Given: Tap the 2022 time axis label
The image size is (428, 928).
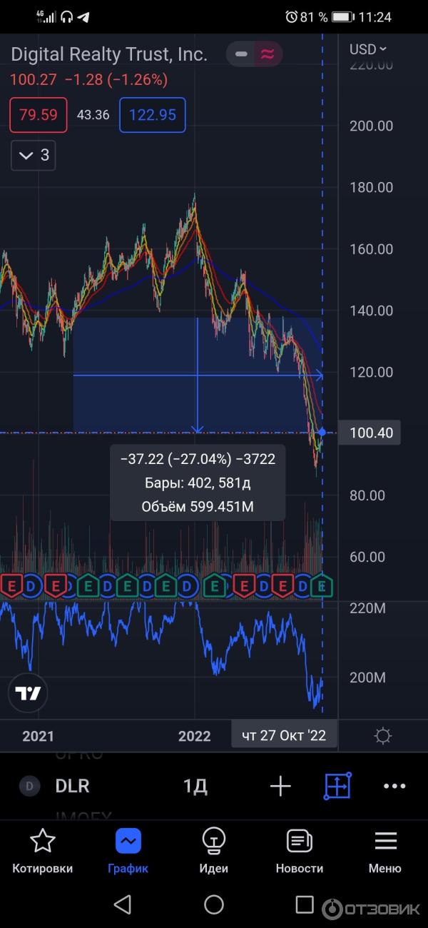Looking at the screenshot, I should pos(195,736).
